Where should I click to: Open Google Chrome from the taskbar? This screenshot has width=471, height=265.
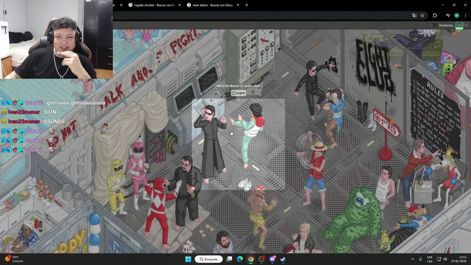coord(251,259)
